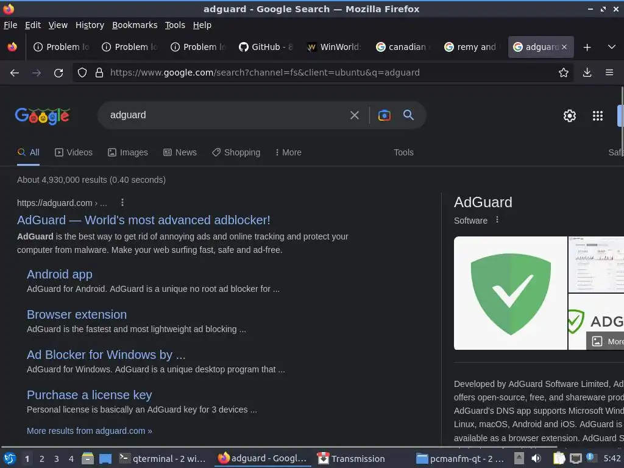Open the removable media tray icon

click(519, 458)
